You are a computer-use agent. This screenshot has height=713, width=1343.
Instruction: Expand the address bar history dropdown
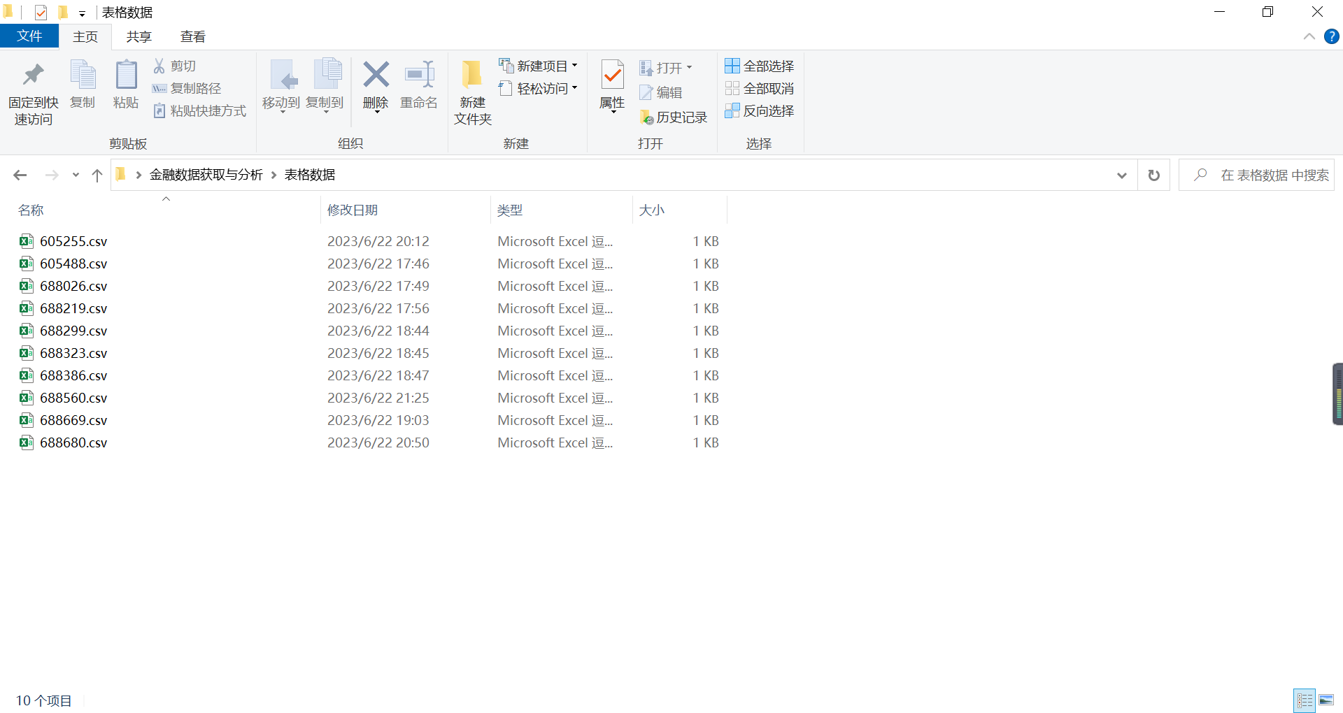click(x=1122, y=175)
